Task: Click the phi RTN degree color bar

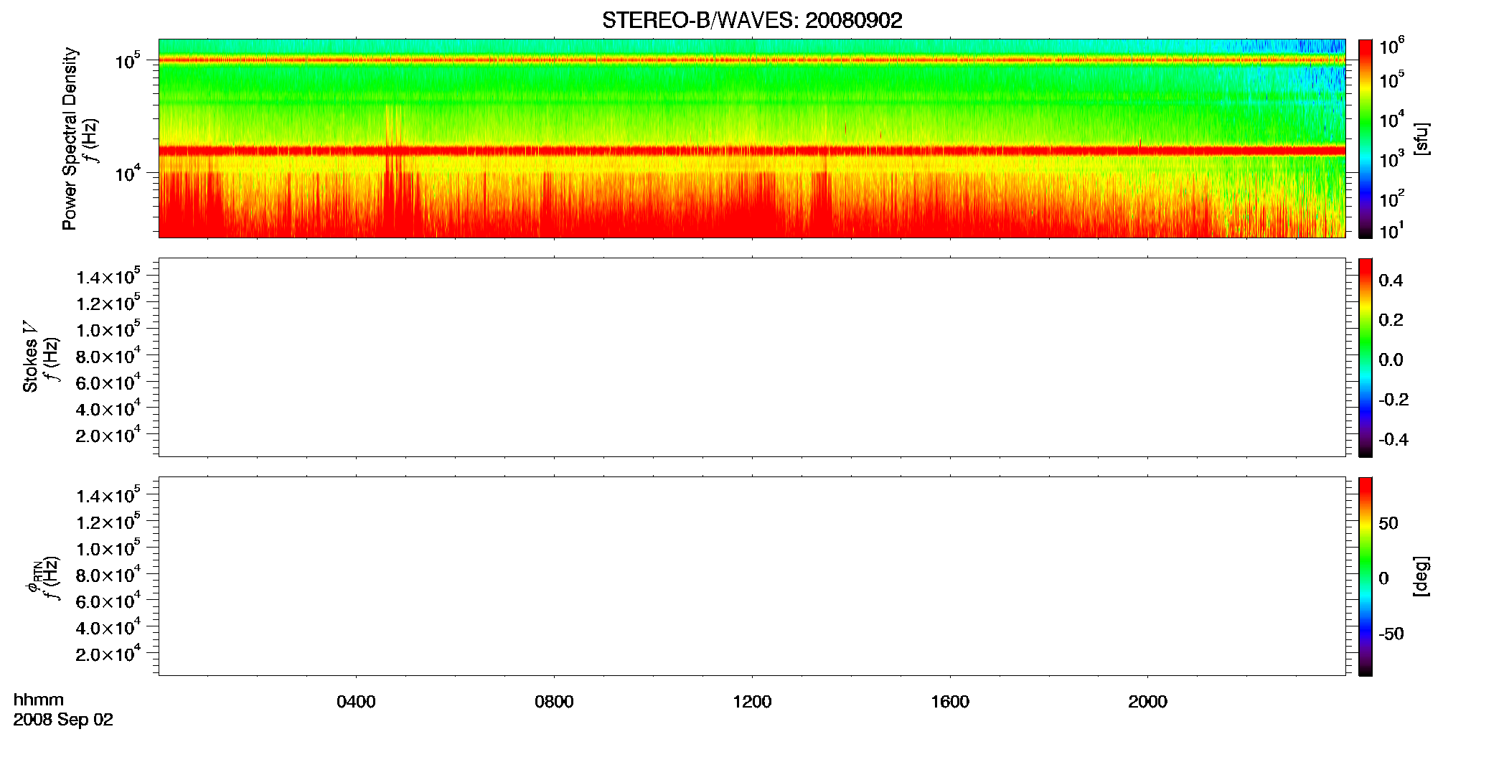Action: [1365, 576]
